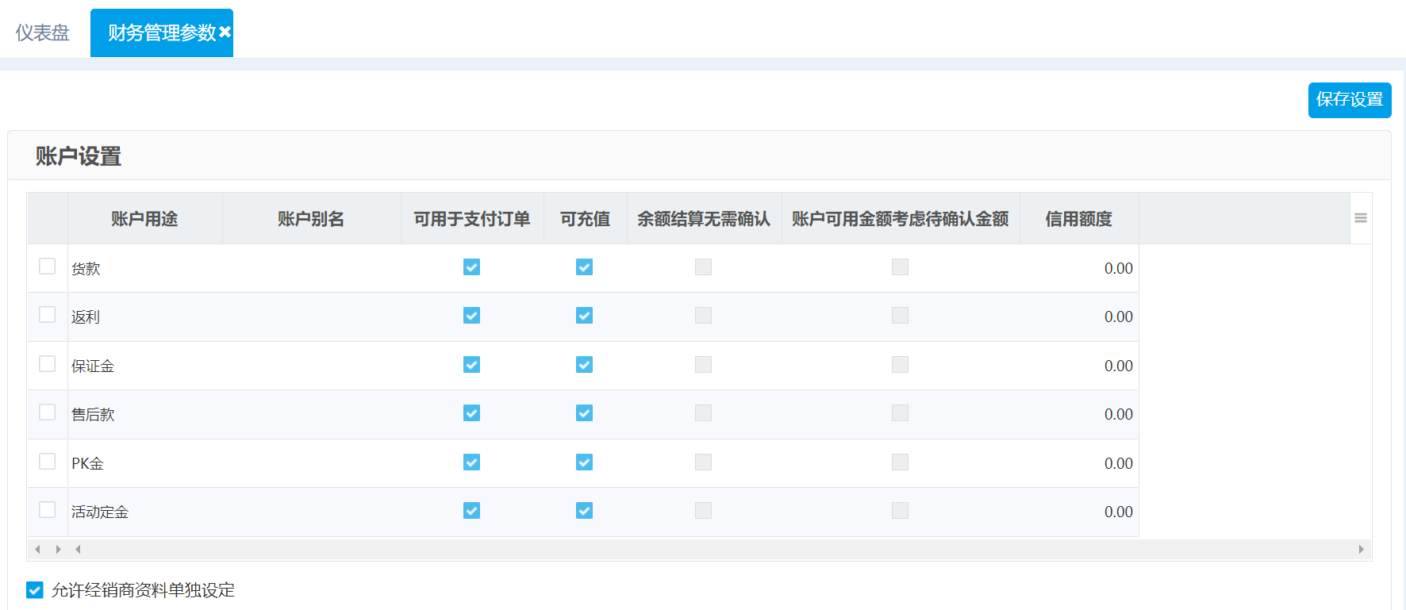Click the horizontal scrollbar track of the grid
The height and width of the screenshot is (610, 1406).
click(719, 549)
